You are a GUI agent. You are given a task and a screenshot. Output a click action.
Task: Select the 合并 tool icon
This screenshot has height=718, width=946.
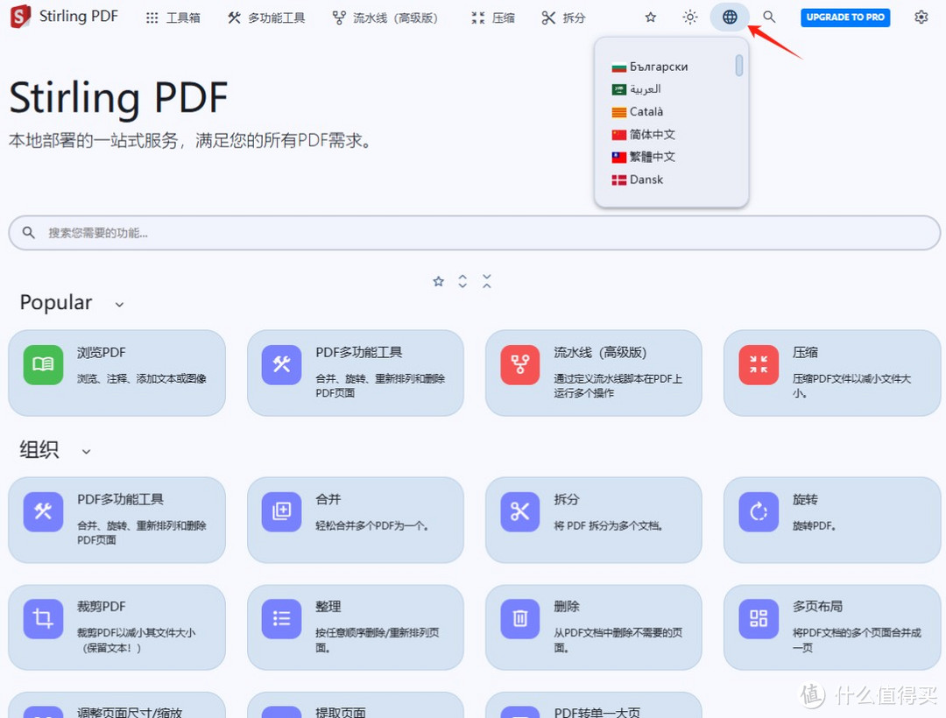(x=281, y=512)
